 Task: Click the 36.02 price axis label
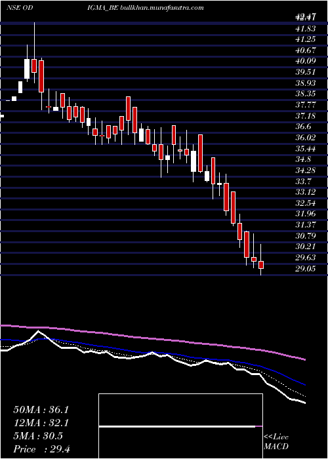coord(305,138)
